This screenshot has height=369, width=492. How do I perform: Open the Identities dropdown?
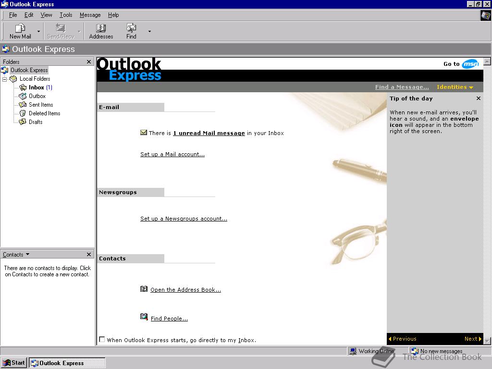455,87
